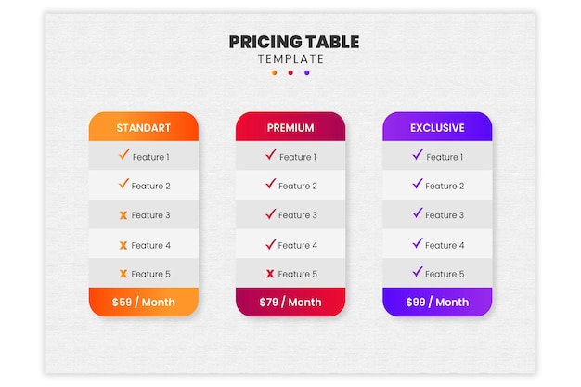Screen dimensions: 581x387
Task: Click the red checkmark beside Premium Feature 2
Action: pyautogui.click(x=271, y=183)
